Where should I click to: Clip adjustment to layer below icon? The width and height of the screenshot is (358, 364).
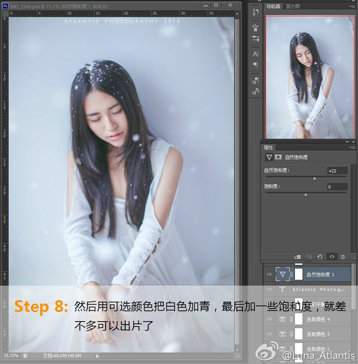tap(297, 257)
